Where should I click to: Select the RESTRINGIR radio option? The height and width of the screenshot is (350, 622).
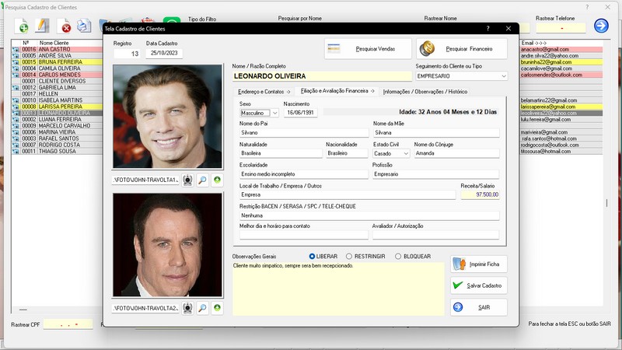[x=348, y=256]
